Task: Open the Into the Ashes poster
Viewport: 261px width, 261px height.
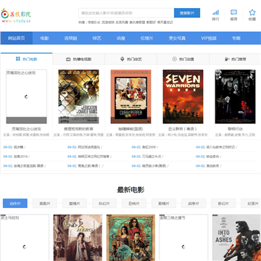Action: [236, 238]
